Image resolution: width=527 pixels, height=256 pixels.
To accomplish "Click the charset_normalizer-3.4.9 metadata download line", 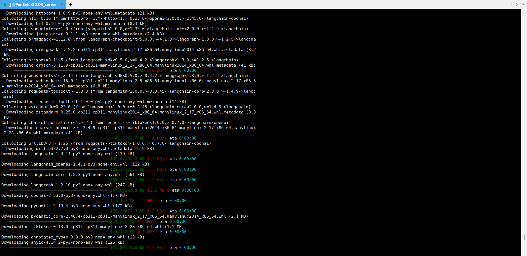I will click(x=128, y=130).
